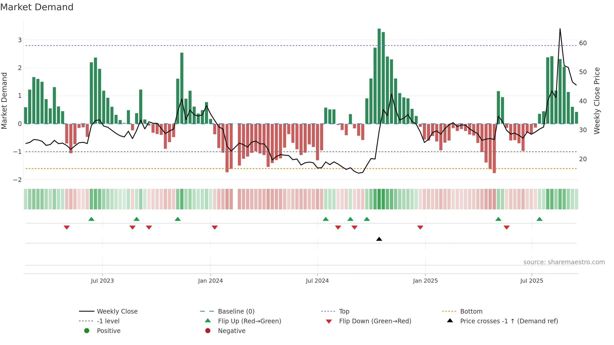Toggle the Positive legend entry with green dot
Viewport: 614px width, 345px height.
[102, 331]
